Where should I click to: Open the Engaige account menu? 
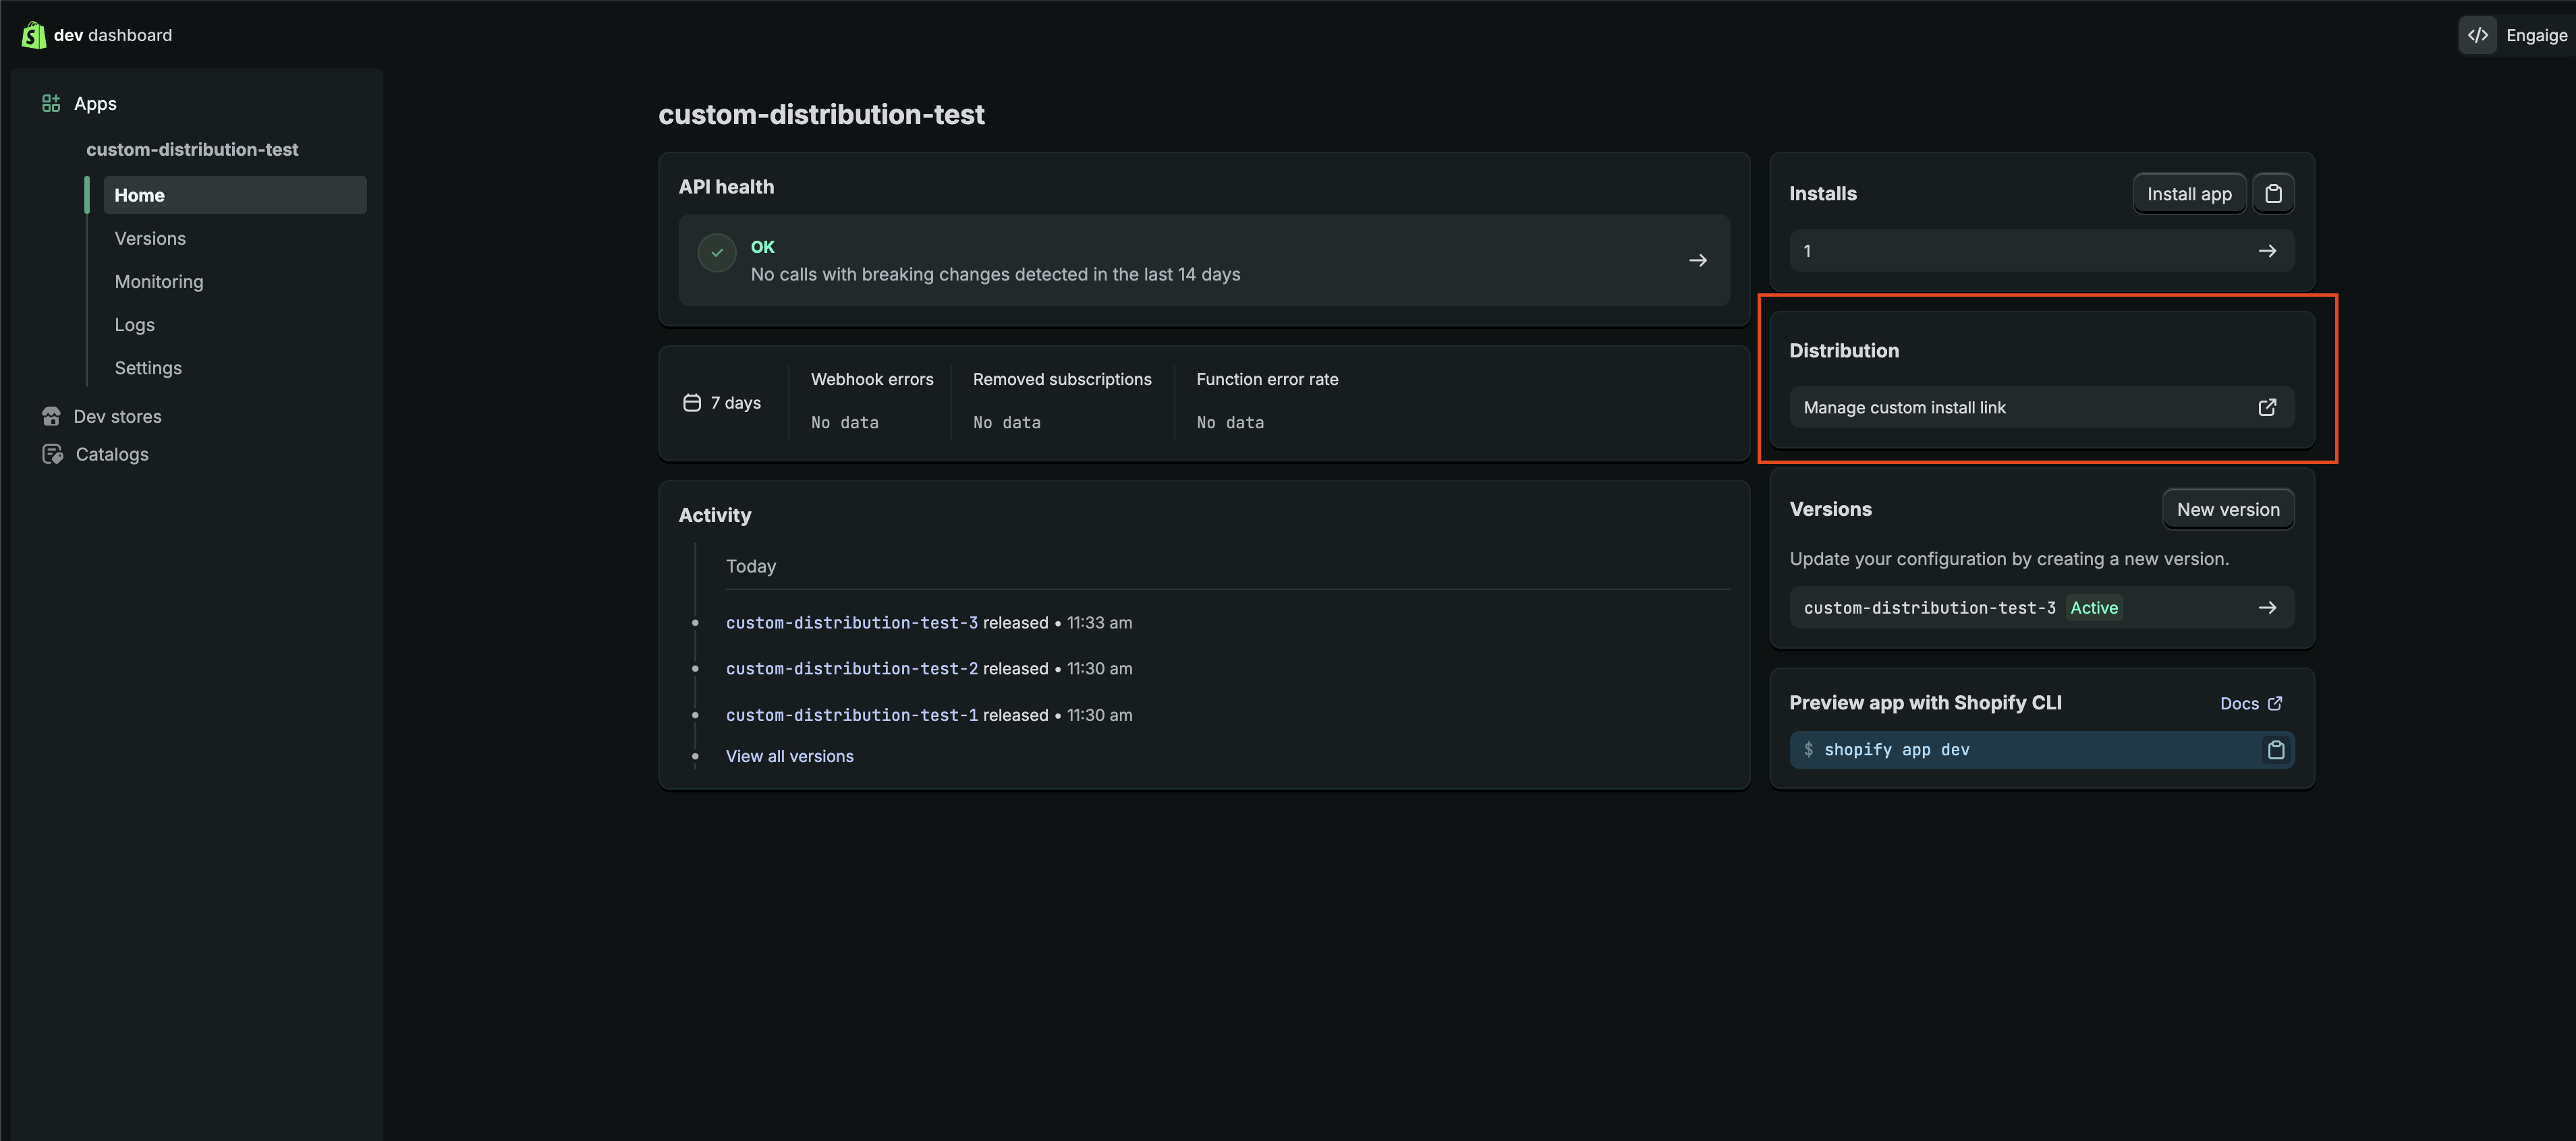(x=2536, y=35)
